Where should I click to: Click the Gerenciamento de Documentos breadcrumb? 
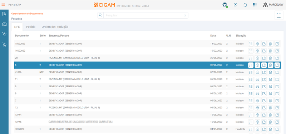27,14
